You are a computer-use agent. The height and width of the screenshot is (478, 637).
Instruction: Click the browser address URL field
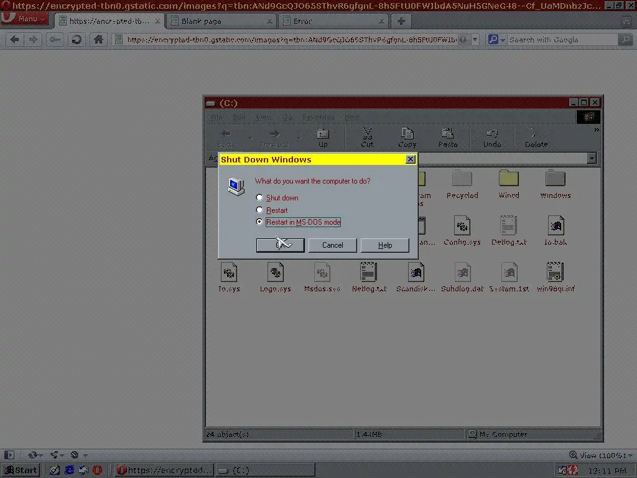click(292, 39)
